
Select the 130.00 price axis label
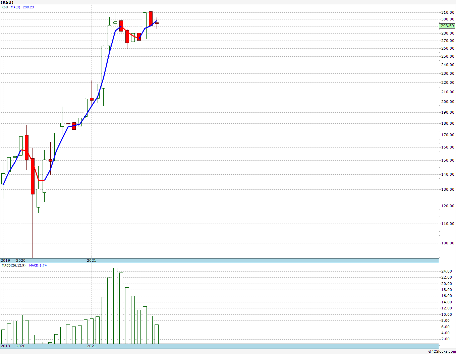[448, 189]
